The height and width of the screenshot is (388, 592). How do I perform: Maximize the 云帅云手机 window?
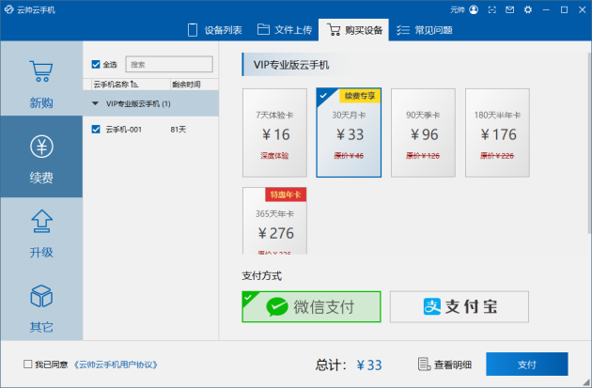coord(564,9)
